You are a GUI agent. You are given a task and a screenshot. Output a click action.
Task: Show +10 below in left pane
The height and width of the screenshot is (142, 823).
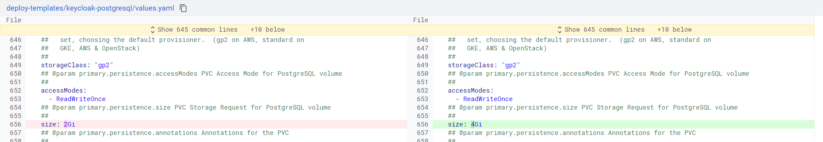click(x=267, y=30)
